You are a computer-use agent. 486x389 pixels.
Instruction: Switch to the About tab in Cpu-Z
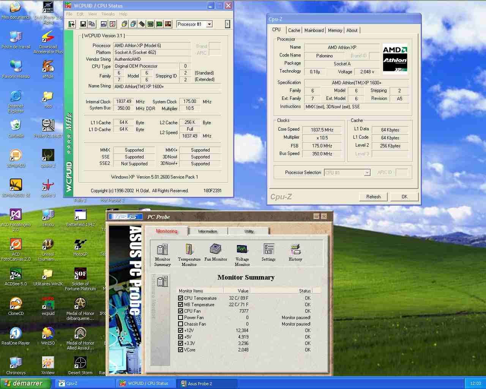coord(352,30)
